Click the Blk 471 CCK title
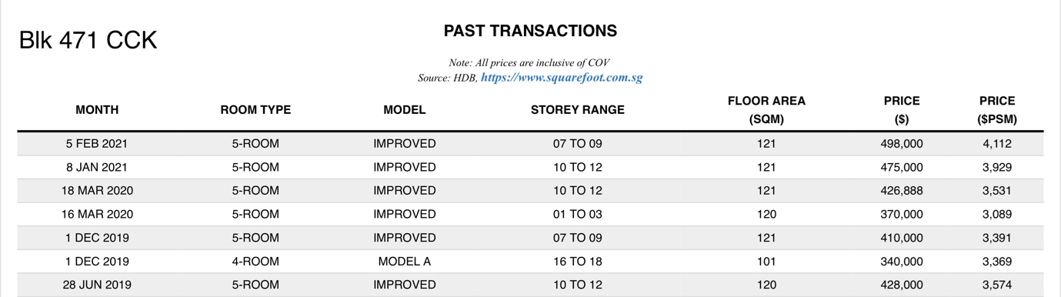1061x297 pixels. [x=88, y=40]
